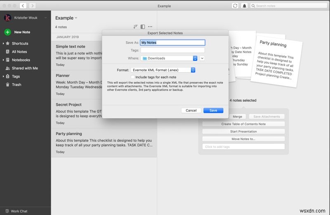Enable Include tags for each note
The width and height of the screenshot is (330, 215).
[x=132, y=77]
